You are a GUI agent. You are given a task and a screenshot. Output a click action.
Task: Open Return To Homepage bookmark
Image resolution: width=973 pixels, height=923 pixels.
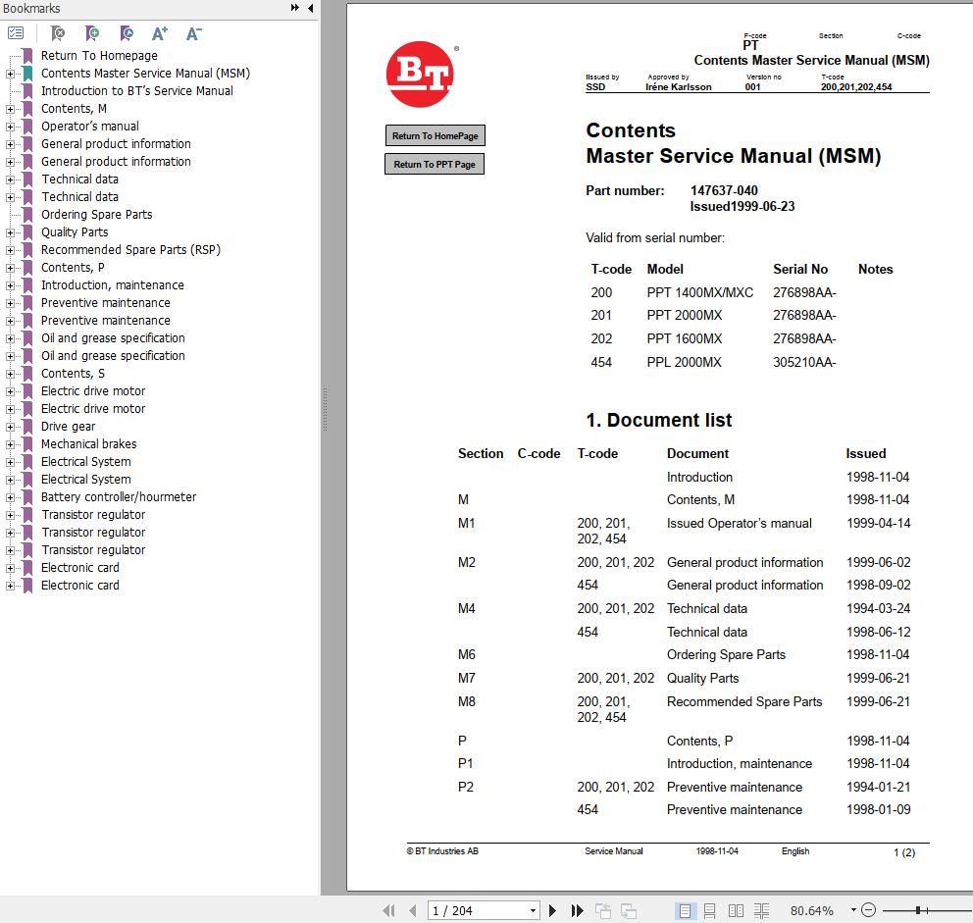pos(99,55)
